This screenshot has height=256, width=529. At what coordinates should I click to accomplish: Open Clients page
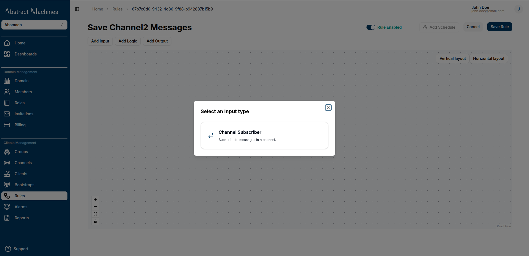tap(34, 174)
